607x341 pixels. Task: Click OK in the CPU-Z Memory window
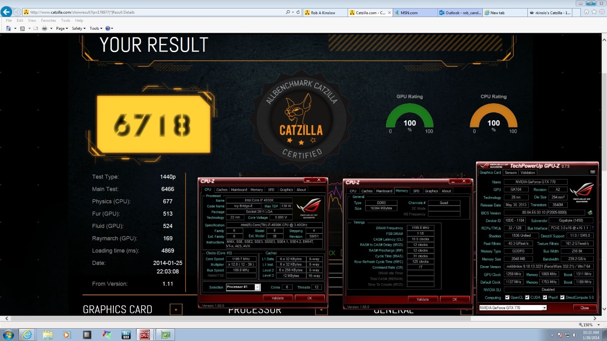455,299
